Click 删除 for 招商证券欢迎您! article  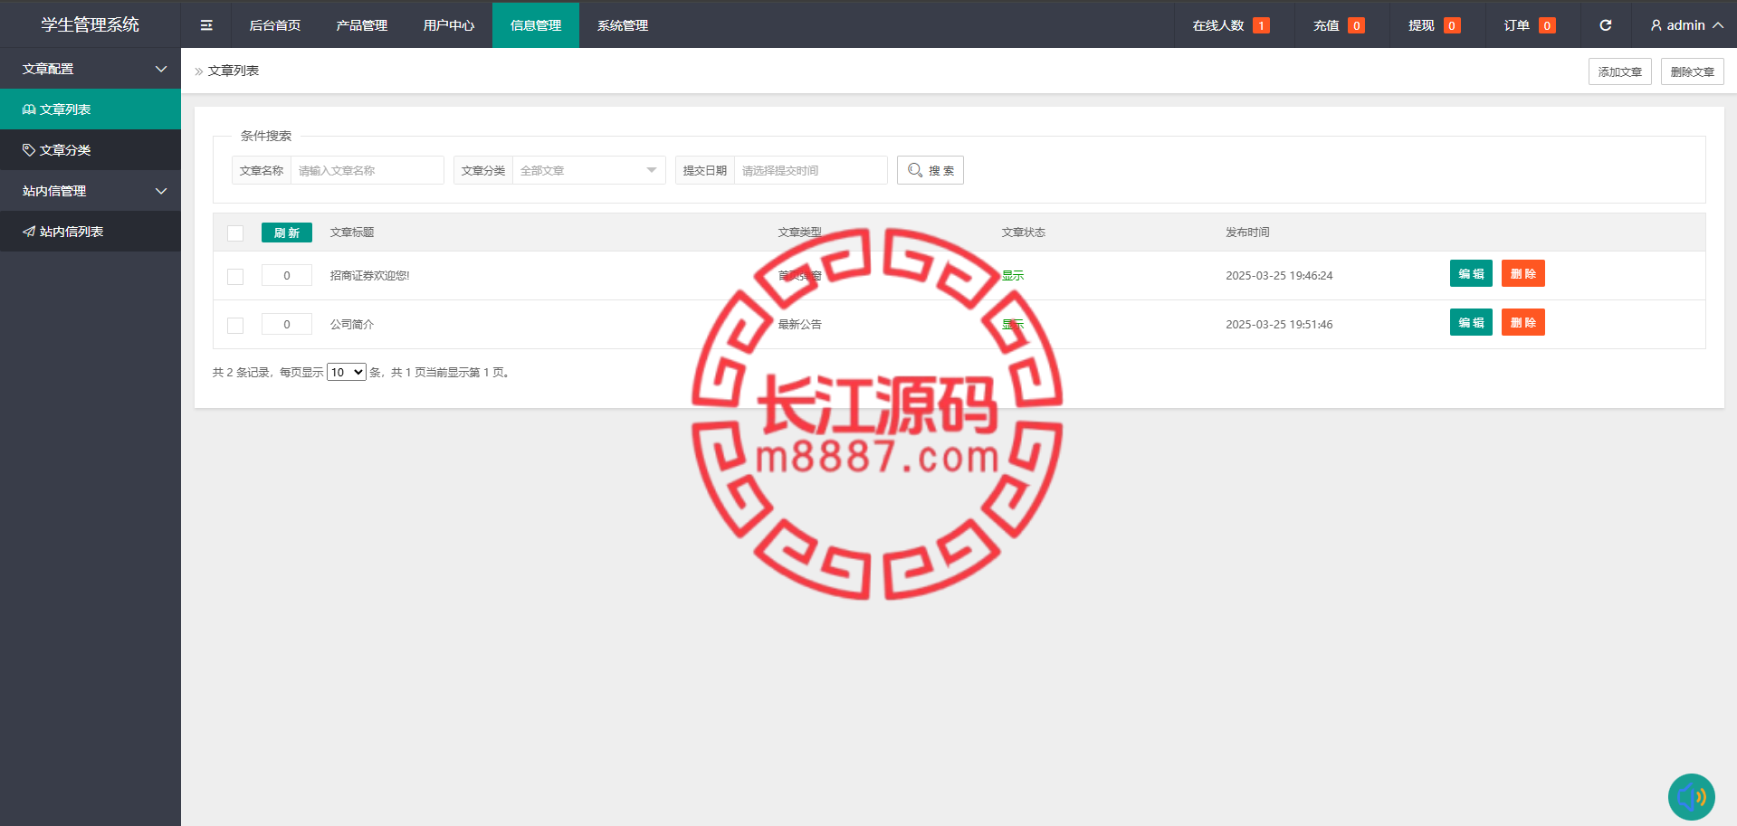[1523, 273]
